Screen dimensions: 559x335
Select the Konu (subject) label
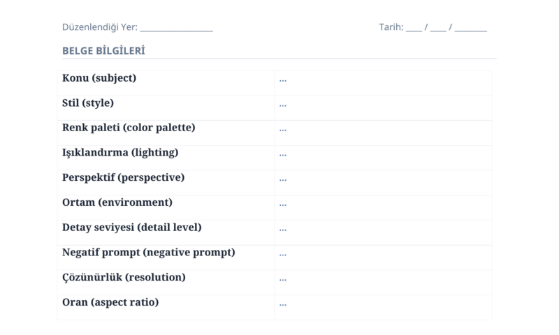tap(99, 78)
